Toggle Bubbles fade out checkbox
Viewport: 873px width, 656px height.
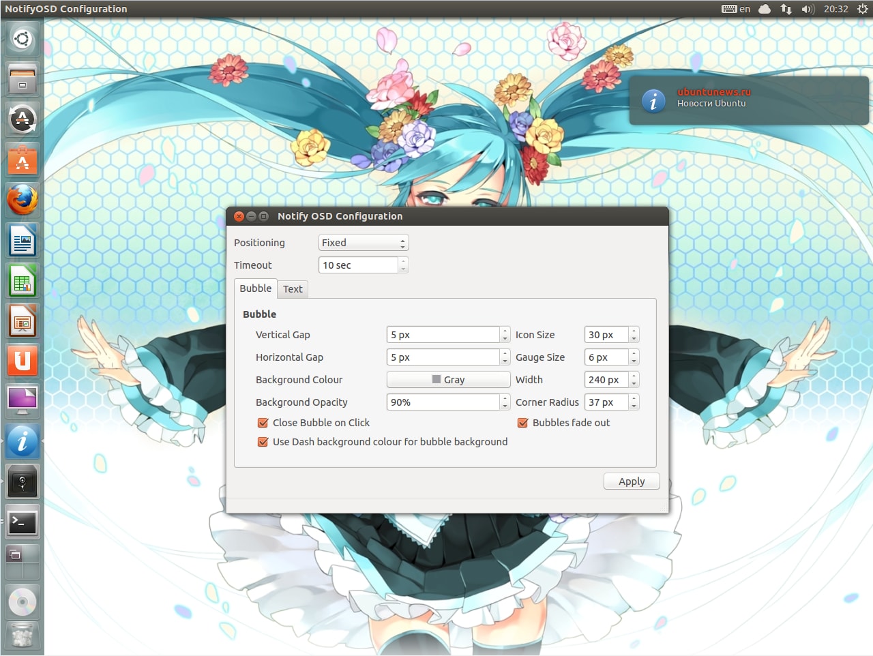[x=522, y=423]
